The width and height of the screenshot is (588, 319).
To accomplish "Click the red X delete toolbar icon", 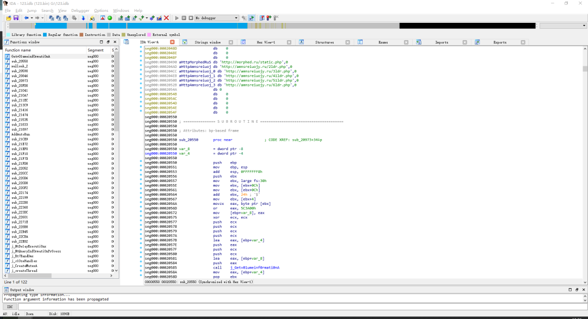I will tap(167, 18).
